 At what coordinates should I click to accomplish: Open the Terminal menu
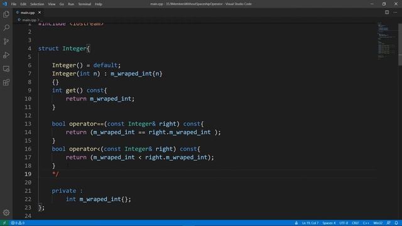click(x=84, y=4)
